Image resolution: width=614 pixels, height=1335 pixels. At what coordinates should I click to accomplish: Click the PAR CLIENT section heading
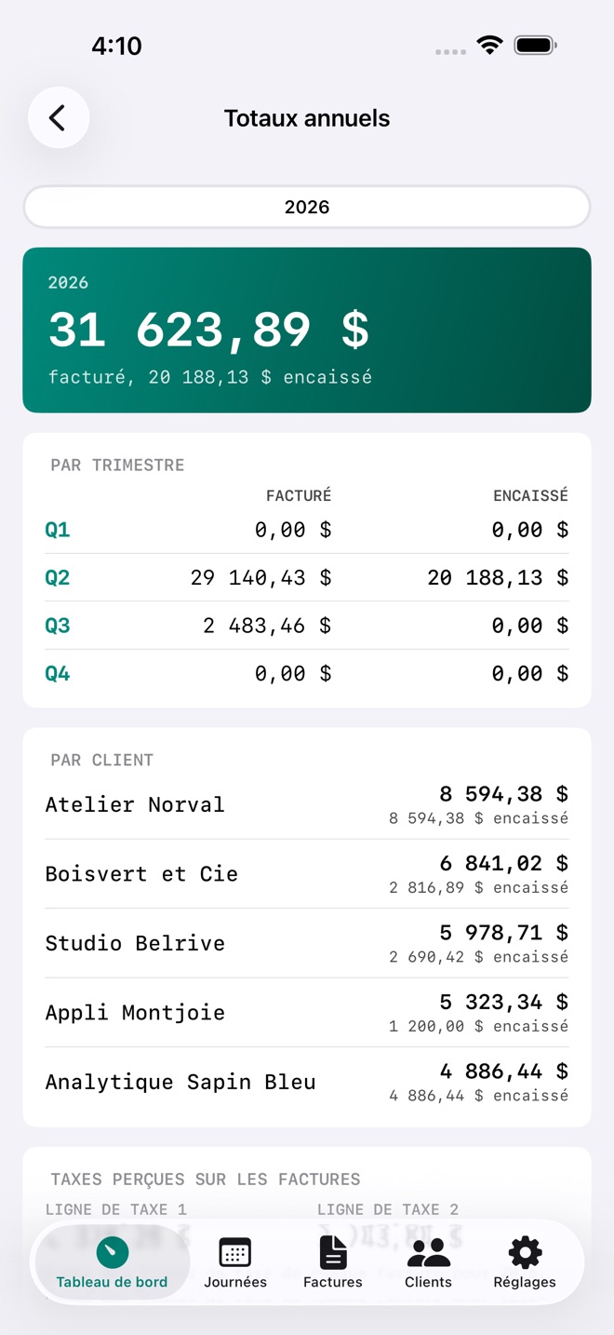(102, 761)
